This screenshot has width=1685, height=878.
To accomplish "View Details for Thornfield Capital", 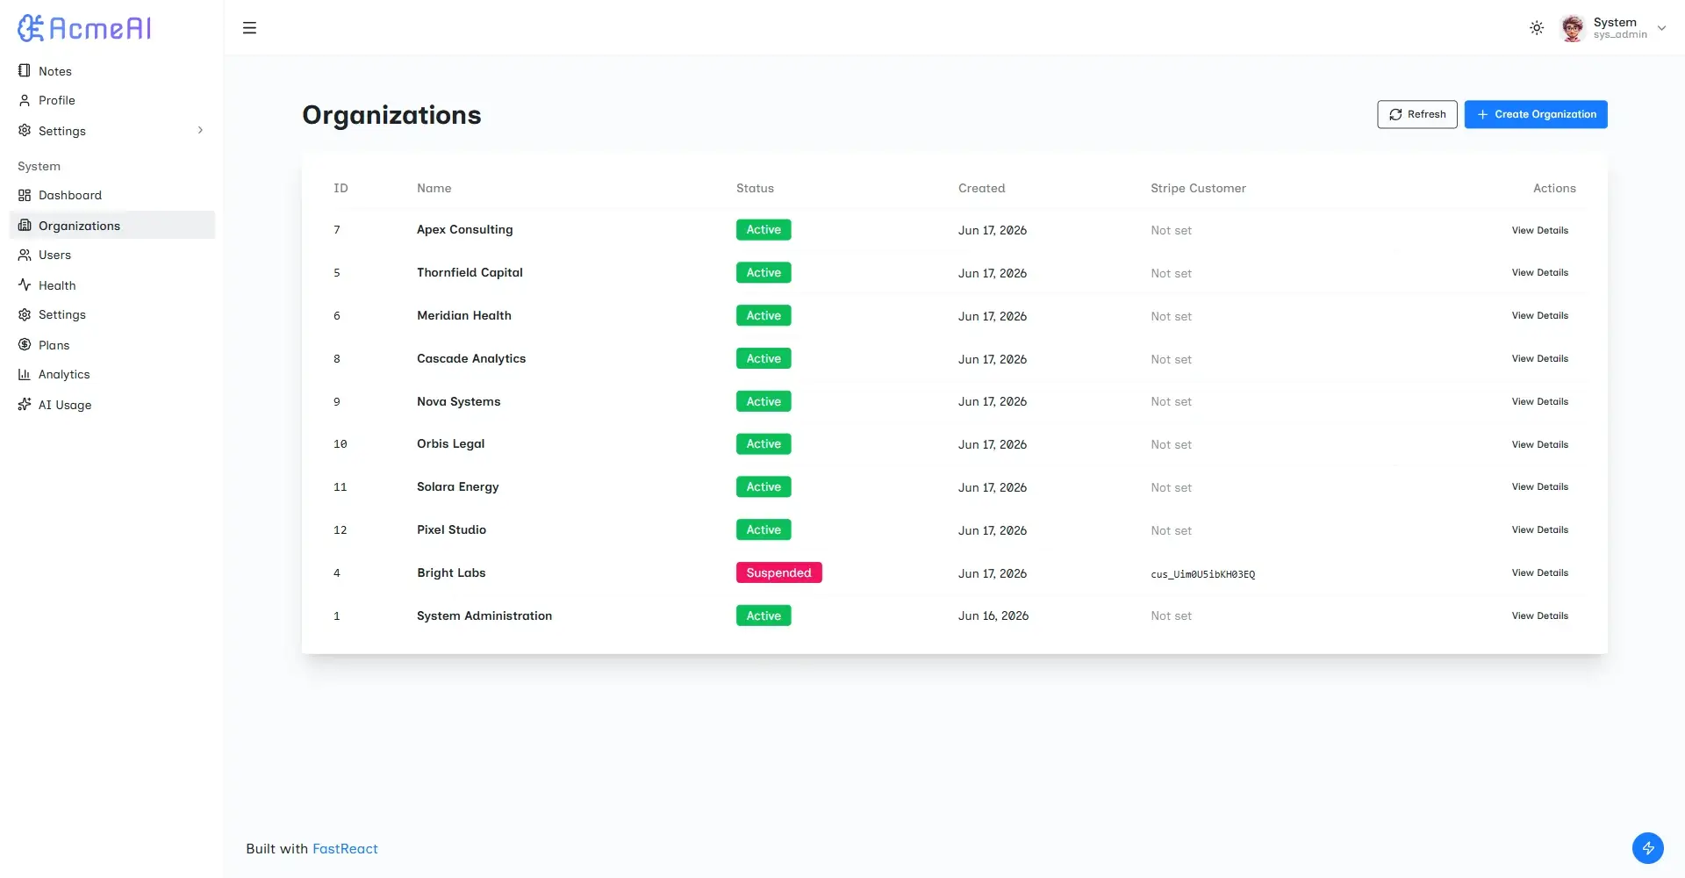I will click(1539, 272).
